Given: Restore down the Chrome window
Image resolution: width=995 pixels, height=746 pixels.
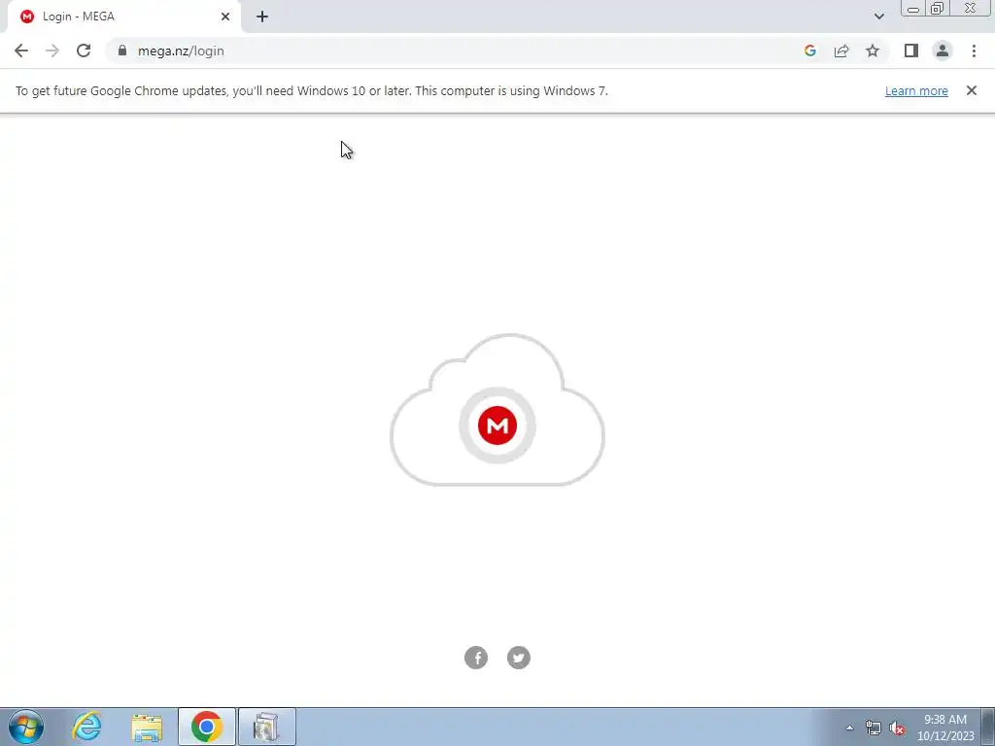Looking at the screenshot, I should (938, 9).
